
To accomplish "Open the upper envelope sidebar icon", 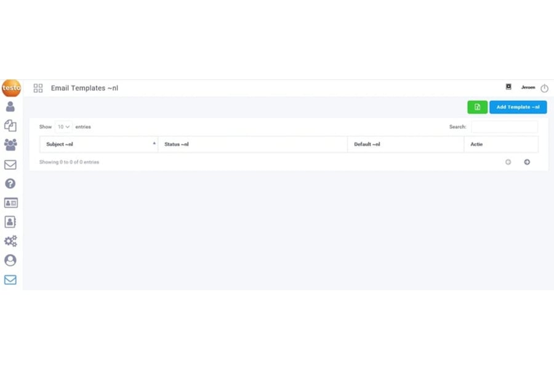I will click(10, 165).
